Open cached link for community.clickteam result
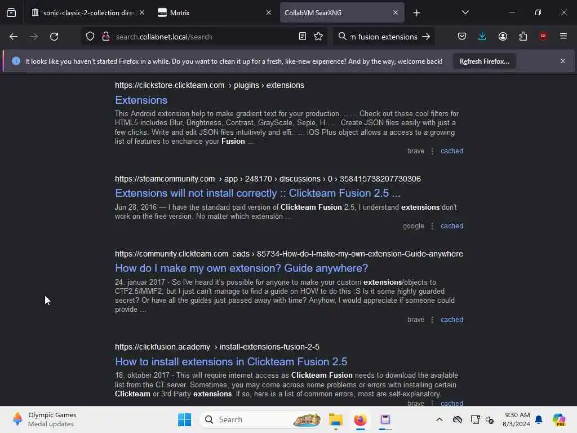The image size is (577, 433). [451, 320]
